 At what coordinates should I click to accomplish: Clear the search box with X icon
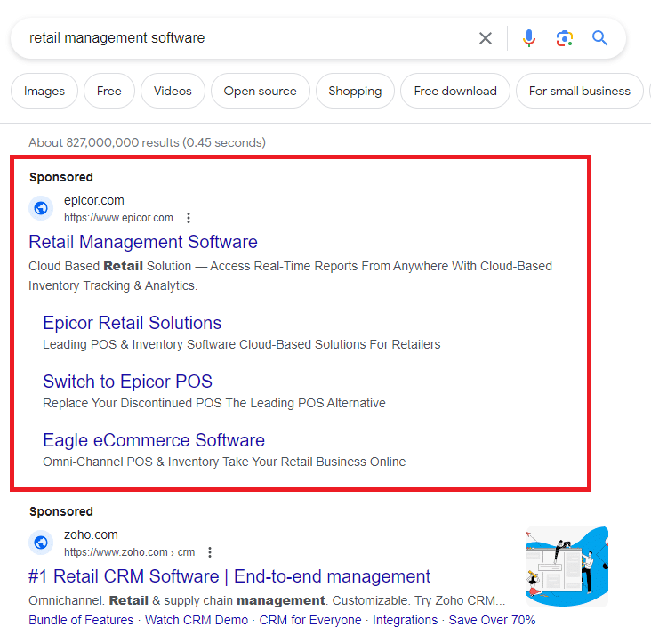pyautogui.click(x=486, y=38)
